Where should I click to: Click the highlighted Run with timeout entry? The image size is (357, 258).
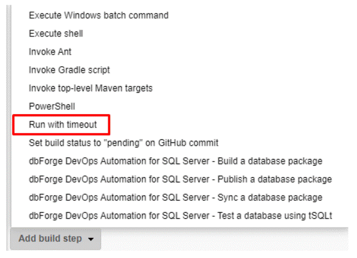pyautogui.click(x=63, y=124)
